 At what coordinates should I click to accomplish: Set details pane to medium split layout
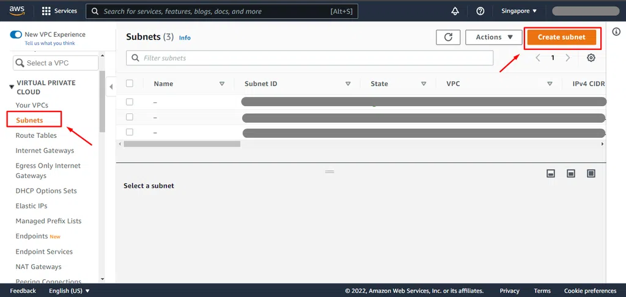[x=571, y=173]
